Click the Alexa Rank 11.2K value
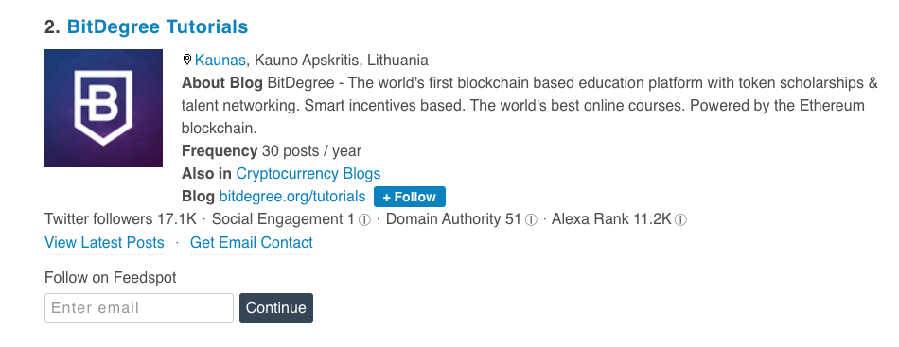The height and width of the screenshot is (347, 899). point(611,219)
